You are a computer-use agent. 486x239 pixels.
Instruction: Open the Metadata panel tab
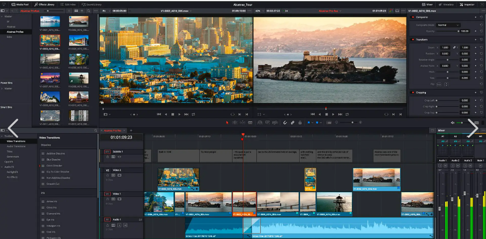[446, 4]
